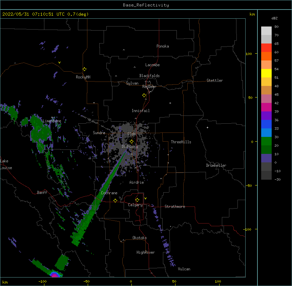
Task: Click the yellow diamond marker above Calgary label
Action: pyautogui.click(x=137, y=200)
